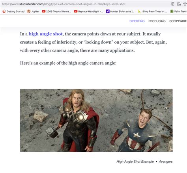Open the Replace Headlight YouTube bookmark

(88, 11)
